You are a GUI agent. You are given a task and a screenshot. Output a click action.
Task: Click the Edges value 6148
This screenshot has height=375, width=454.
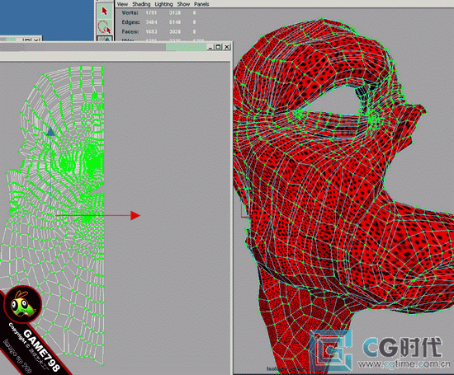(x=175, y=22)
